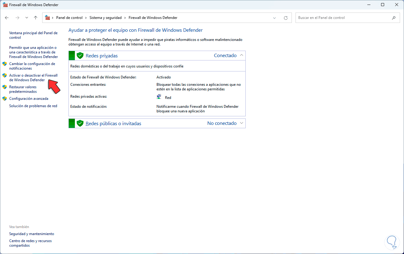Image resolution: width=404 pixels, height=254 pixels.
Task: Open 'Restaurar valores predeterminados' link
Action: tap(23, 89)
